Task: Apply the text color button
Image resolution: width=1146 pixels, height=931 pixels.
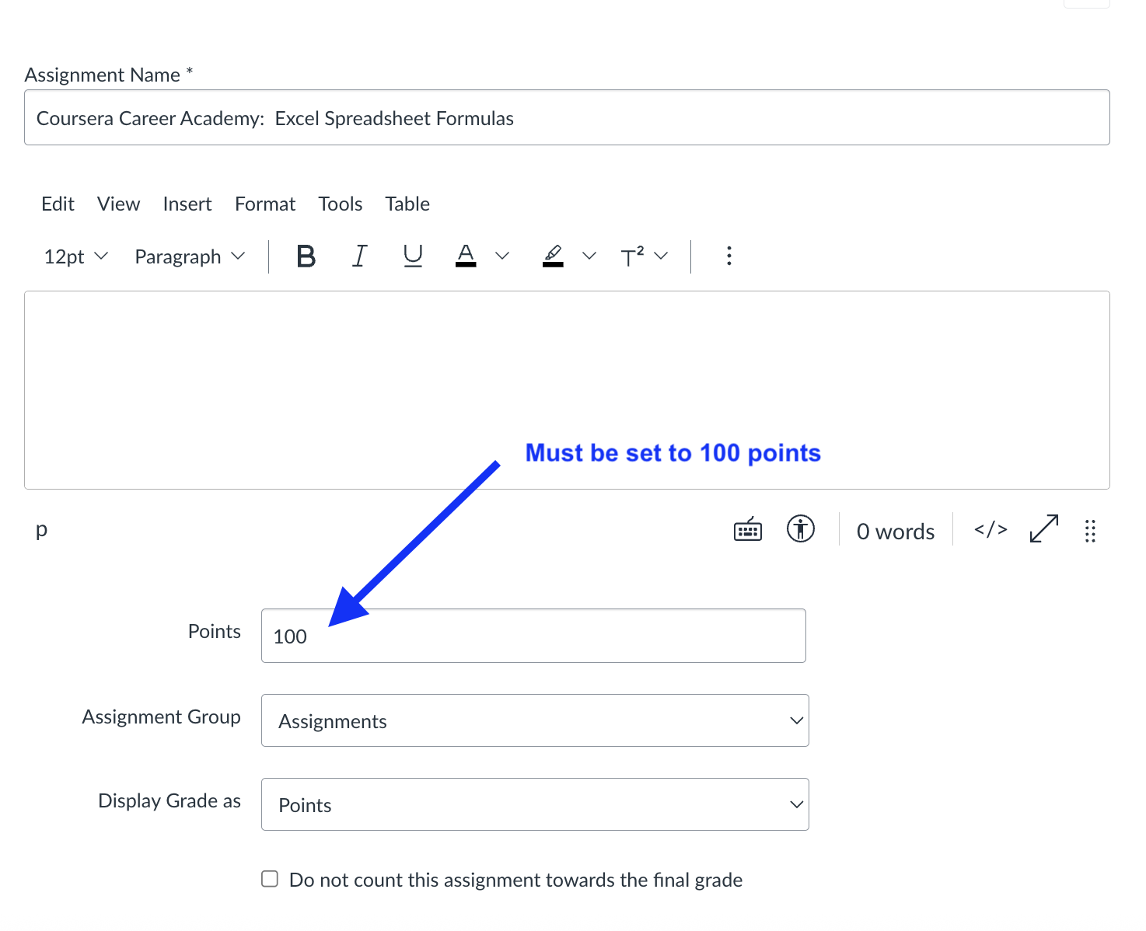Action: click(466, 256)
